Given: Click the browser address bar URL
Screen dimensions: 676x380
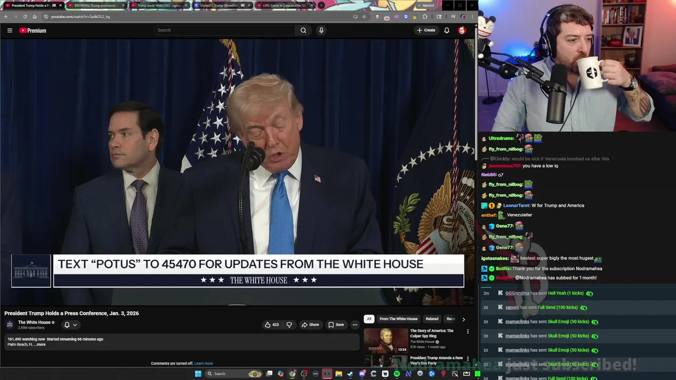Looking at the screenshot, I should [x=80, y=16].
